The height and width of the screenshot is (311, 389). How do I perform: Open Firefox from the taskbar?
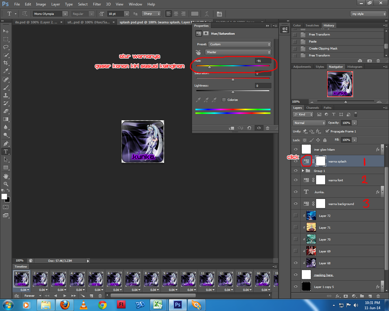(x=65, y=305)
